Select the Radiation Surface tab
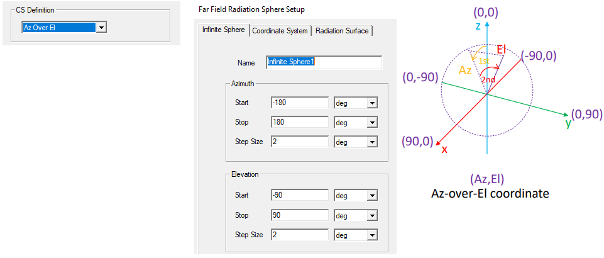The width and height of the screenshot is (604, 258). 343,30
